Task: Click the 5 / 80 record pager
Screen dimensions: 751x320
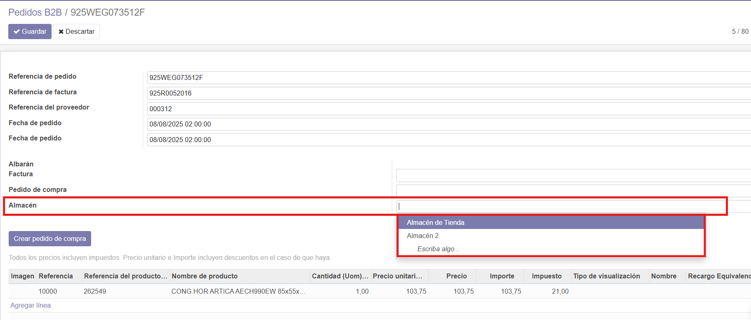Action: point(740,31)
